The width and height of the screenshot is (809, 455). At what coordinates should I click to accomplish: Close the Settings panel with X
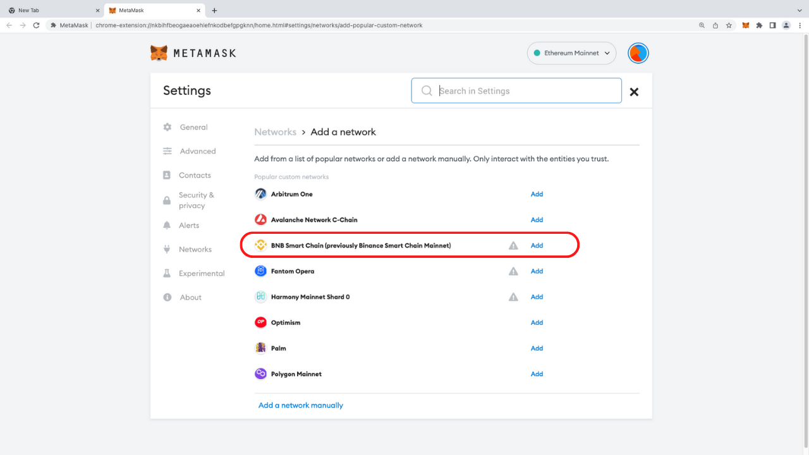(x=634, y=92)
